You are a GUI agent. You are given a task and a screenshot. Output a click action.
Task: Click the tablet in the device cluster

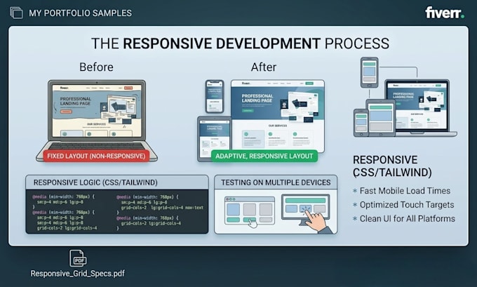[381, 117]
